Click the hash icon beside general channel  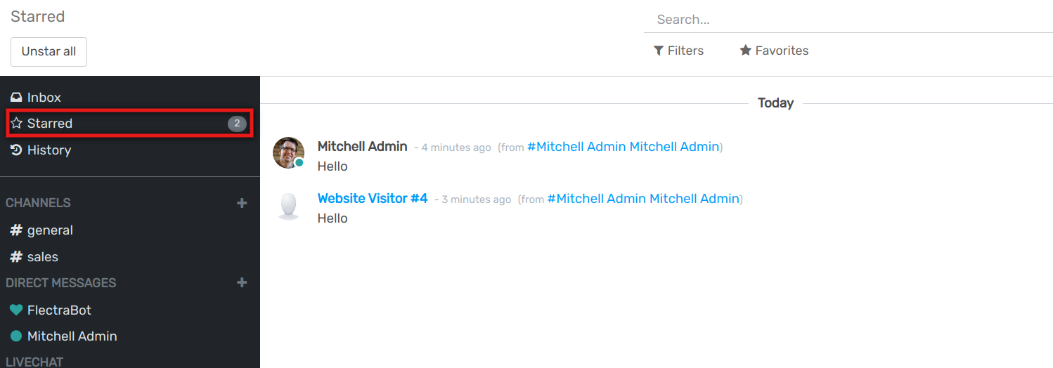click(16, 230)
